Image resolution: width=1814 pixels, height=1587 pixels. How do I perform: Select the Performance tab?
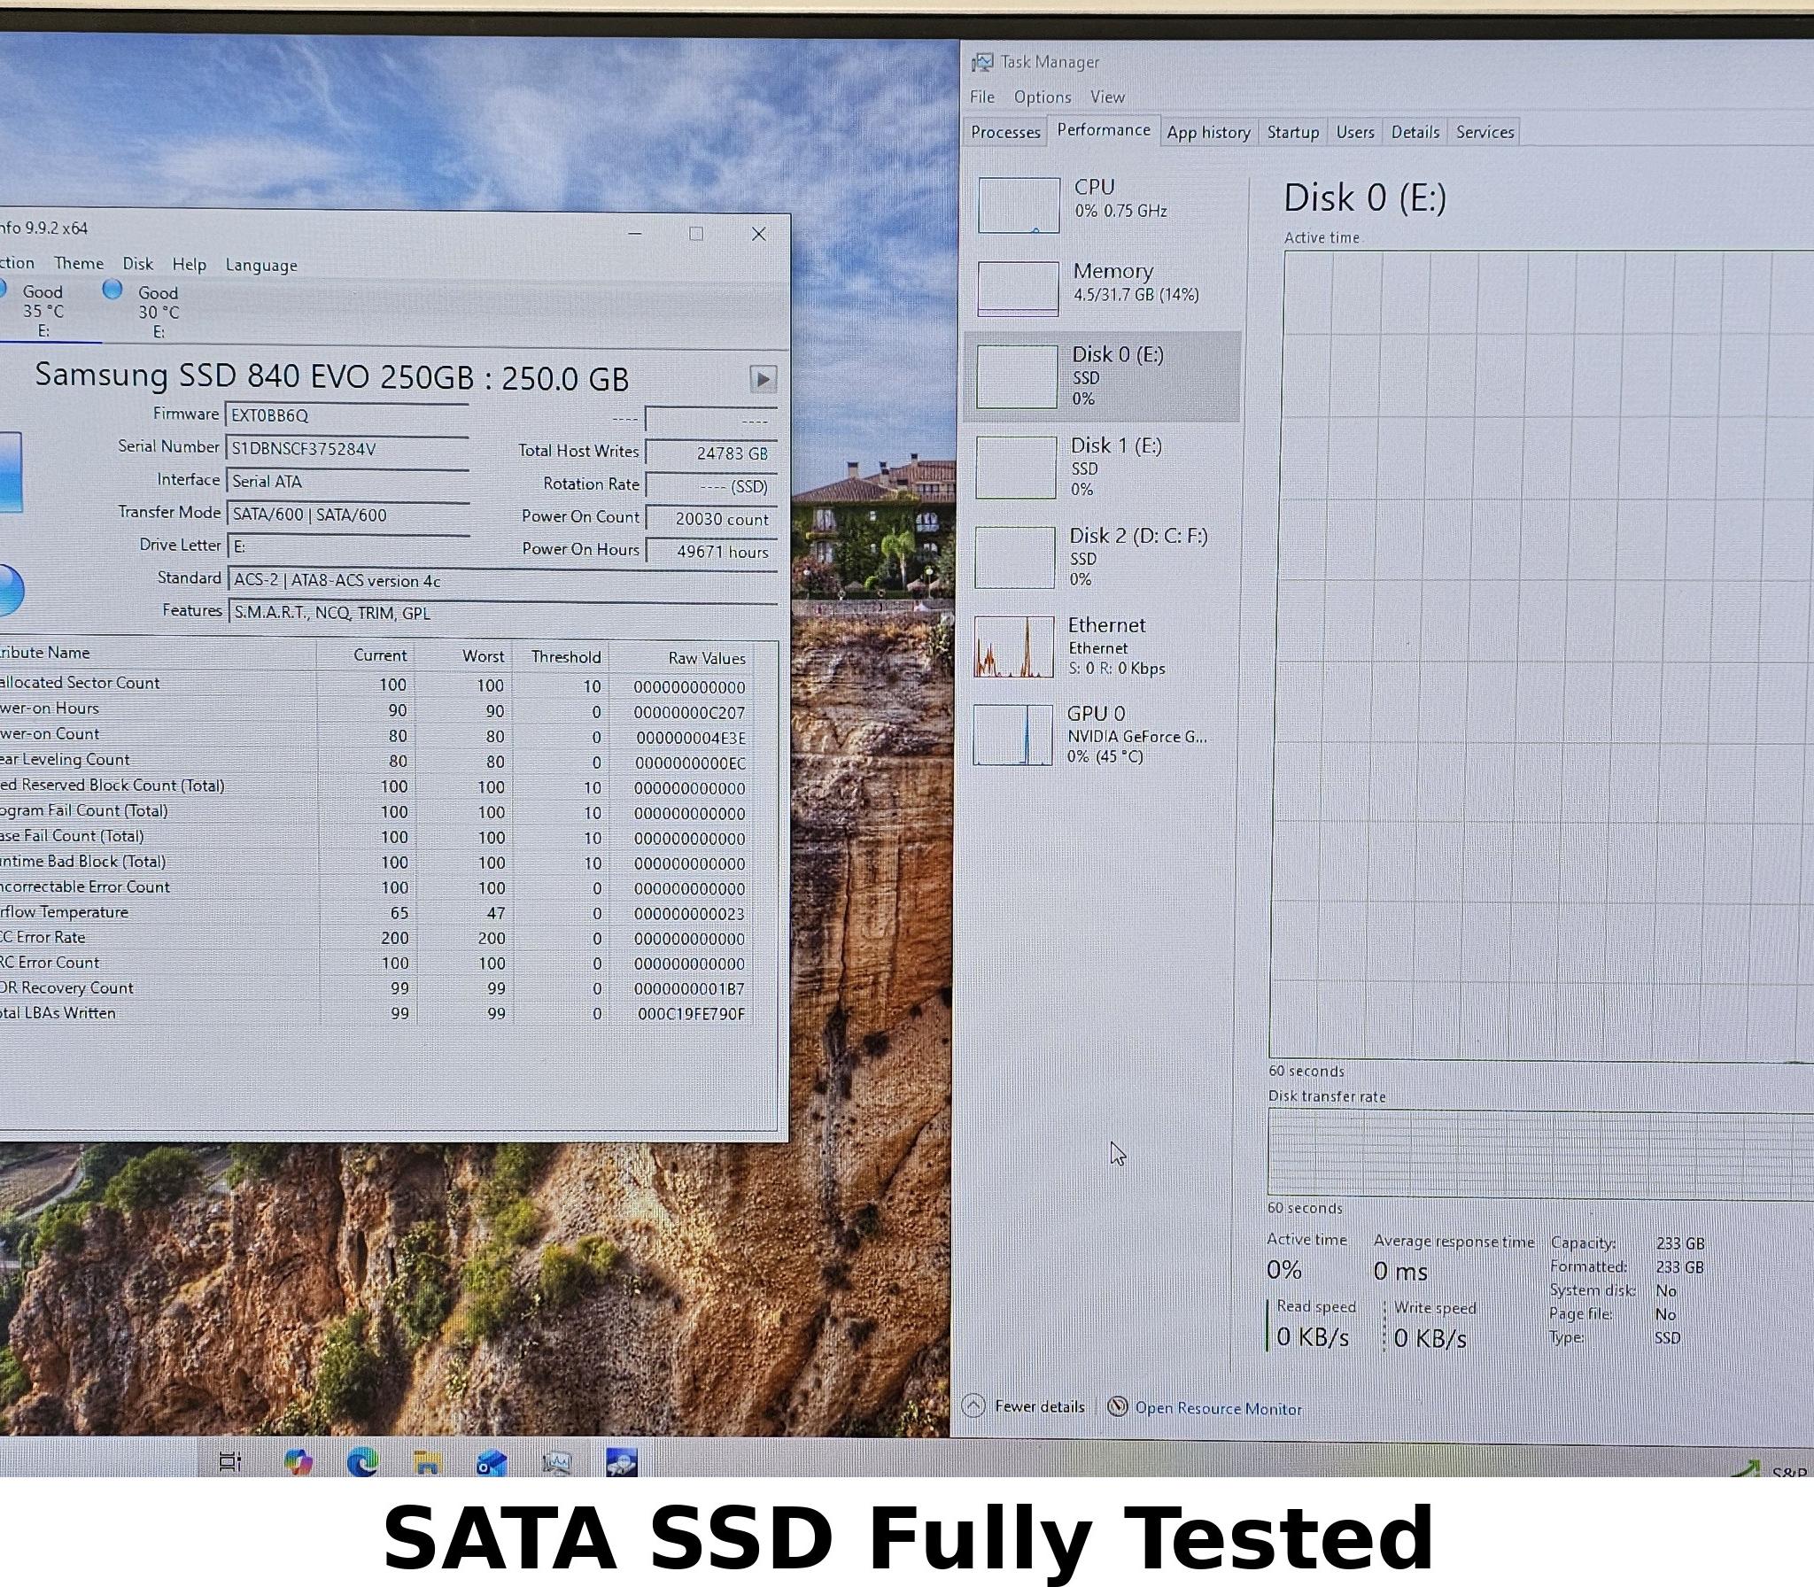[1104, 130]
